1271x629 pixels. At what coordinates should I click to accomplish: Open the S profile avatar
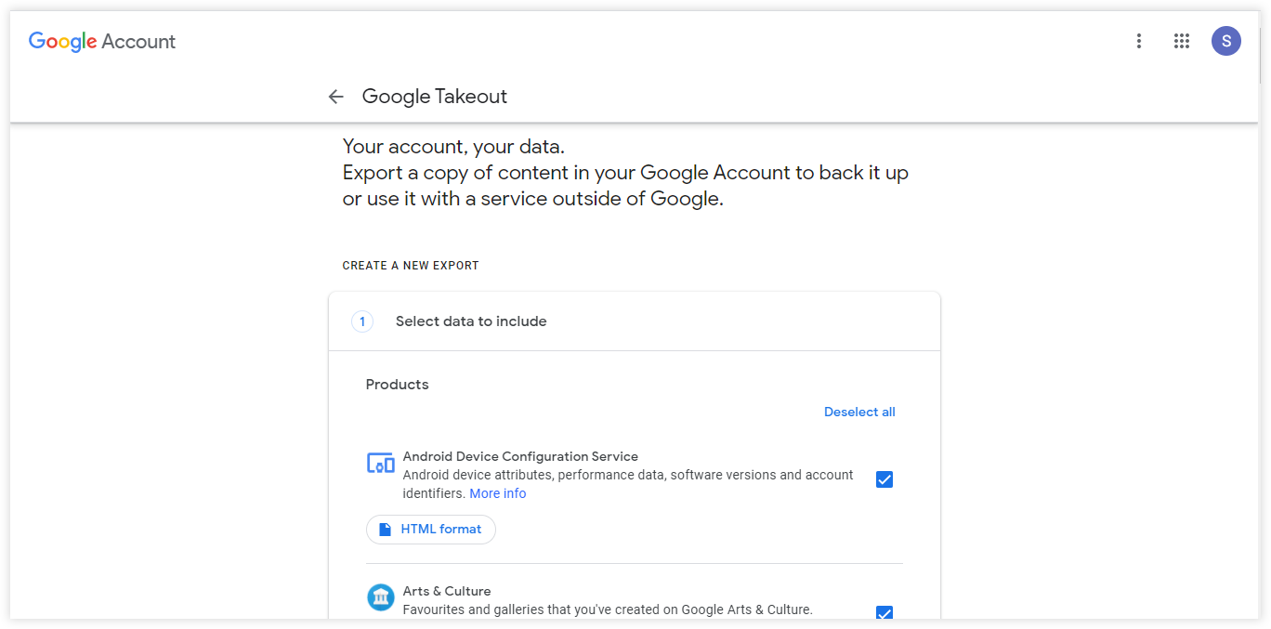click(1226, 41)
